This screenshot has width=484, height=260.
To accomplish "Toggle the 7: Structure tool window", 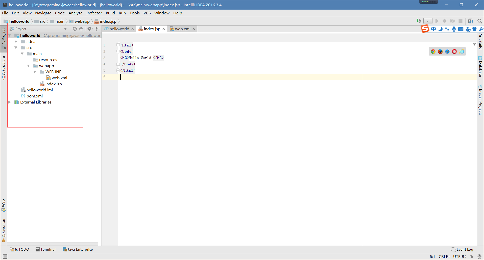I will tap(4, 68).
